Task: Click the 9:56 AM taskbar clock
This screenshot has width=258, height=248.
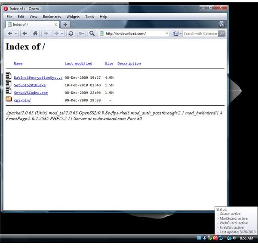Action: [x=246, y=238]
